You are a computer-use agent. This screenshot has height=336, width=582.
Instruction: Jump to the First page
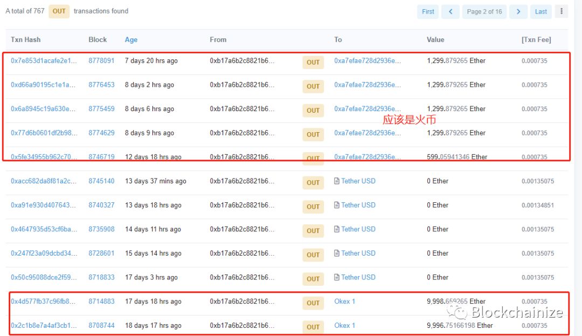click(x=428, y=11)
